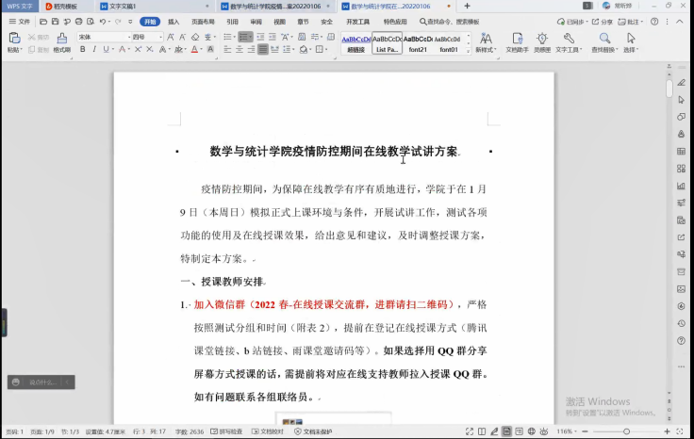The width and height of the screenshot is (694, 439).
Task: Toggle bold formatting with the B button
Action: coord(82,49)
